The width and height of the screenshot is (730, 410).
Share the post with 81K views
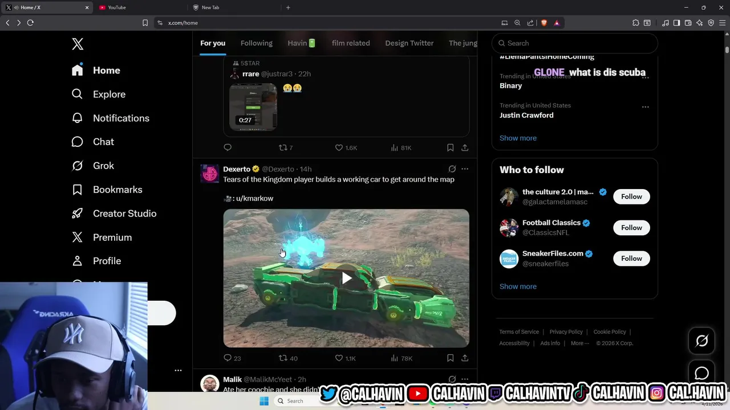coord(465,147)
